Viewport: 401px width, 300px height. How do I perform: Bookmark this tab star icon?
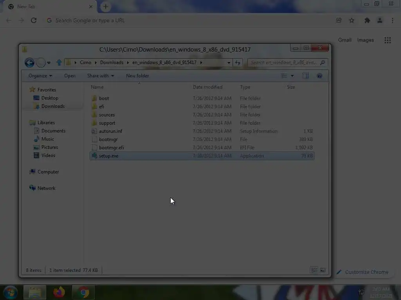352,20
